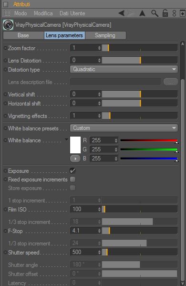Click the Zoom factor slider bar
This screenshot has width=186, height=286.
pos(140,48)
